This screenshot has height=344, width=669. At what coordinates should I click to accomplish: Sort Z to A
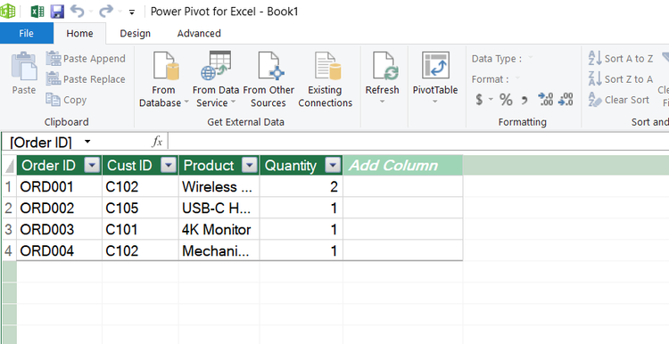coord(621,78)
